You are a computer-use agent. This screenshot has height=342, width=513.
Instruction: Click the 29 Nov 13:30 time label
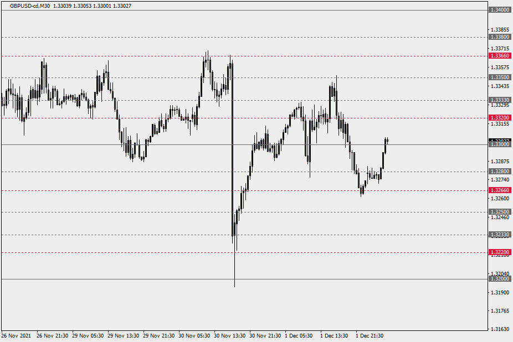pyautogui.click(x=123, y=336)
